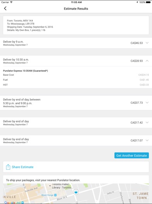Tap the Deliver by 9 a.m. row title
Viewport: 152px width, 204px height.
(13, 42)
